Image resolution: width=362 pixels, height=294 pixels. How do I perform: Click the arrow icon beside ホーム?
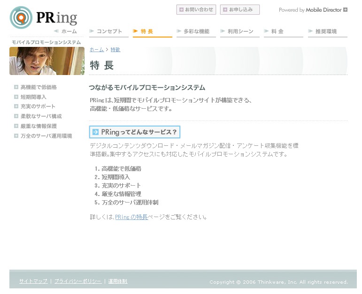click(x=56, y=31)
